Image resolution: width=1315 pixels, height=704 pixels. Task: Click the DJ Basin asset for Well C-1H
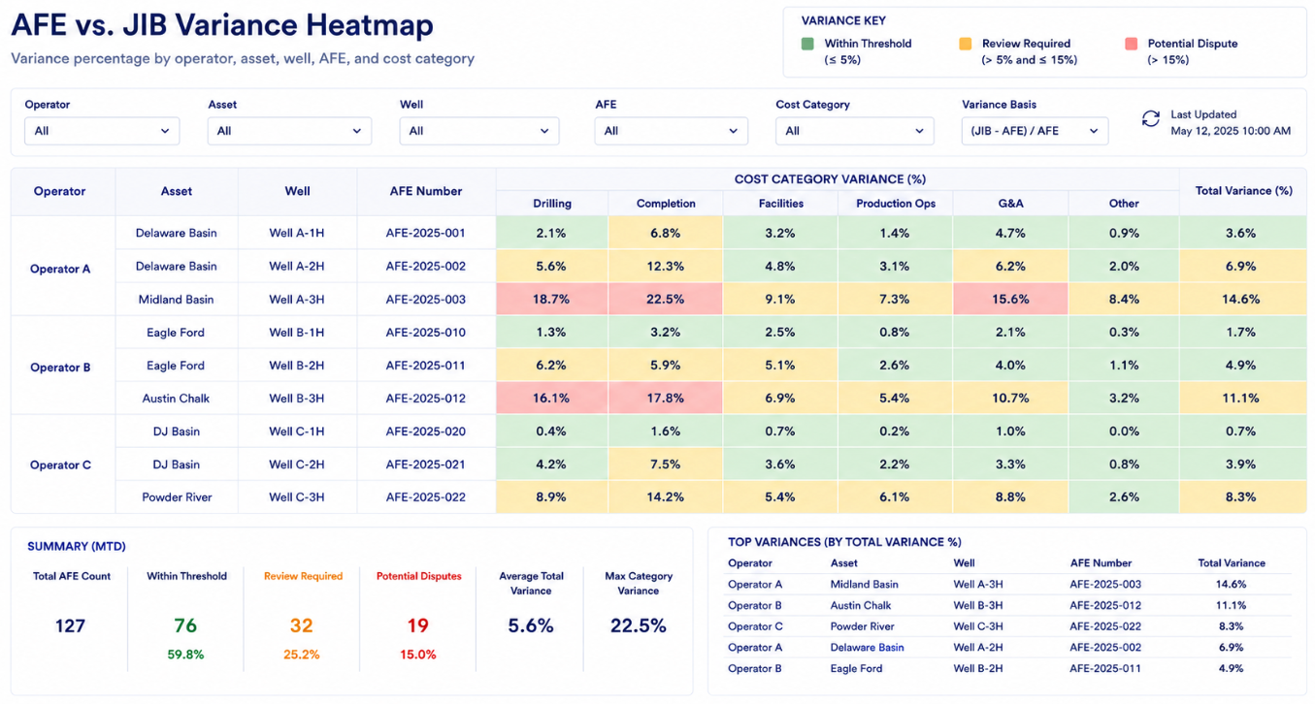point(177,432)
